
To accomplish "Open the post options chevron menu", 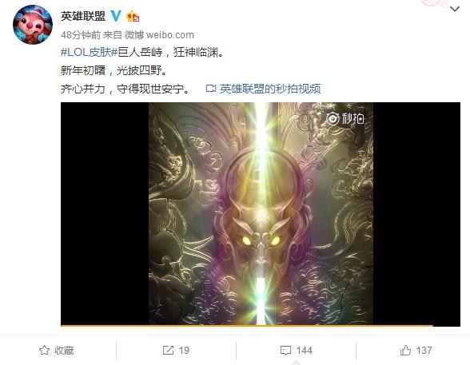I will coord(454,9).
